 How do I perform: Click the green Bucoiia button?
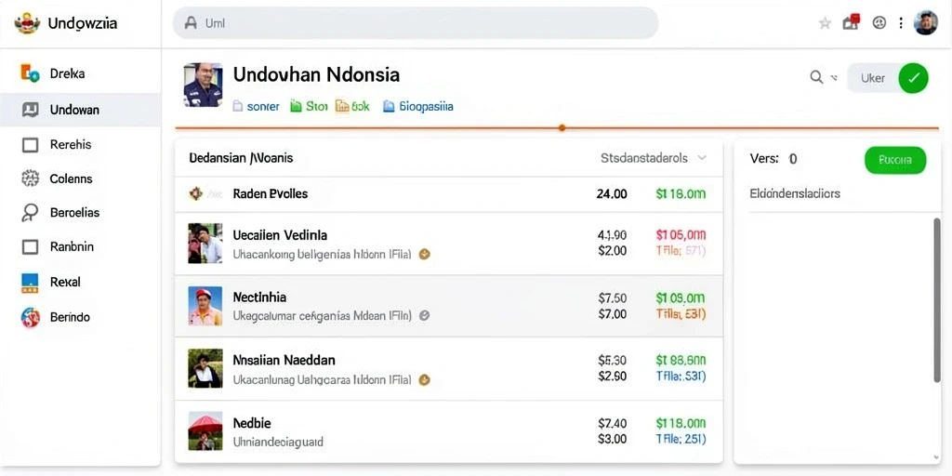tap(895, 160)
